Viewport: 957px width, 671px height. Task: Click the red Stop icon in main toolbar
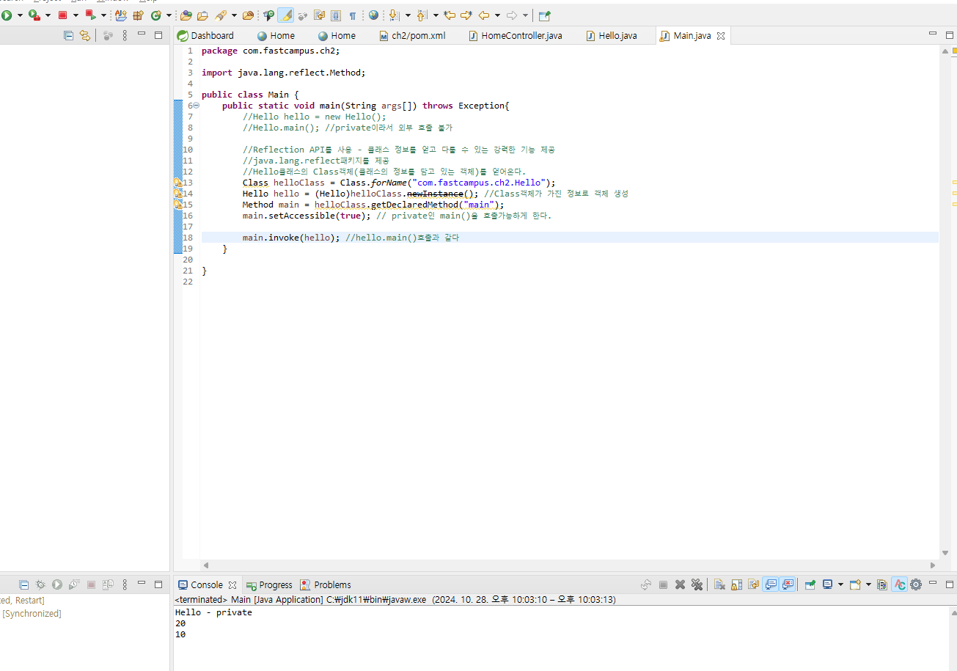(x=63, y=15)
